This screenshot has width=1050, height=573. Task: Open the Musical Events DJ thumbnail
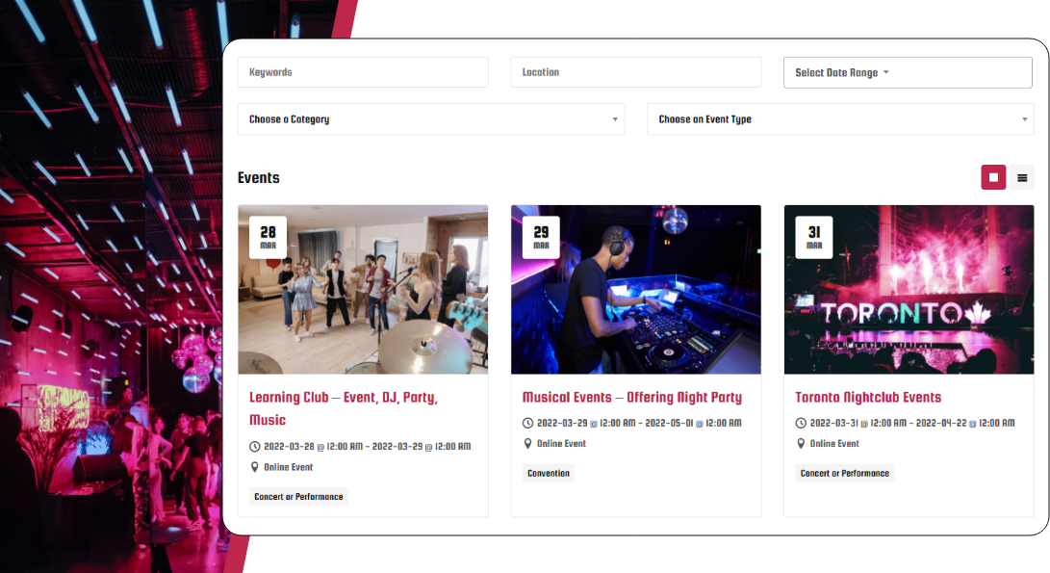tap(635, 290)
